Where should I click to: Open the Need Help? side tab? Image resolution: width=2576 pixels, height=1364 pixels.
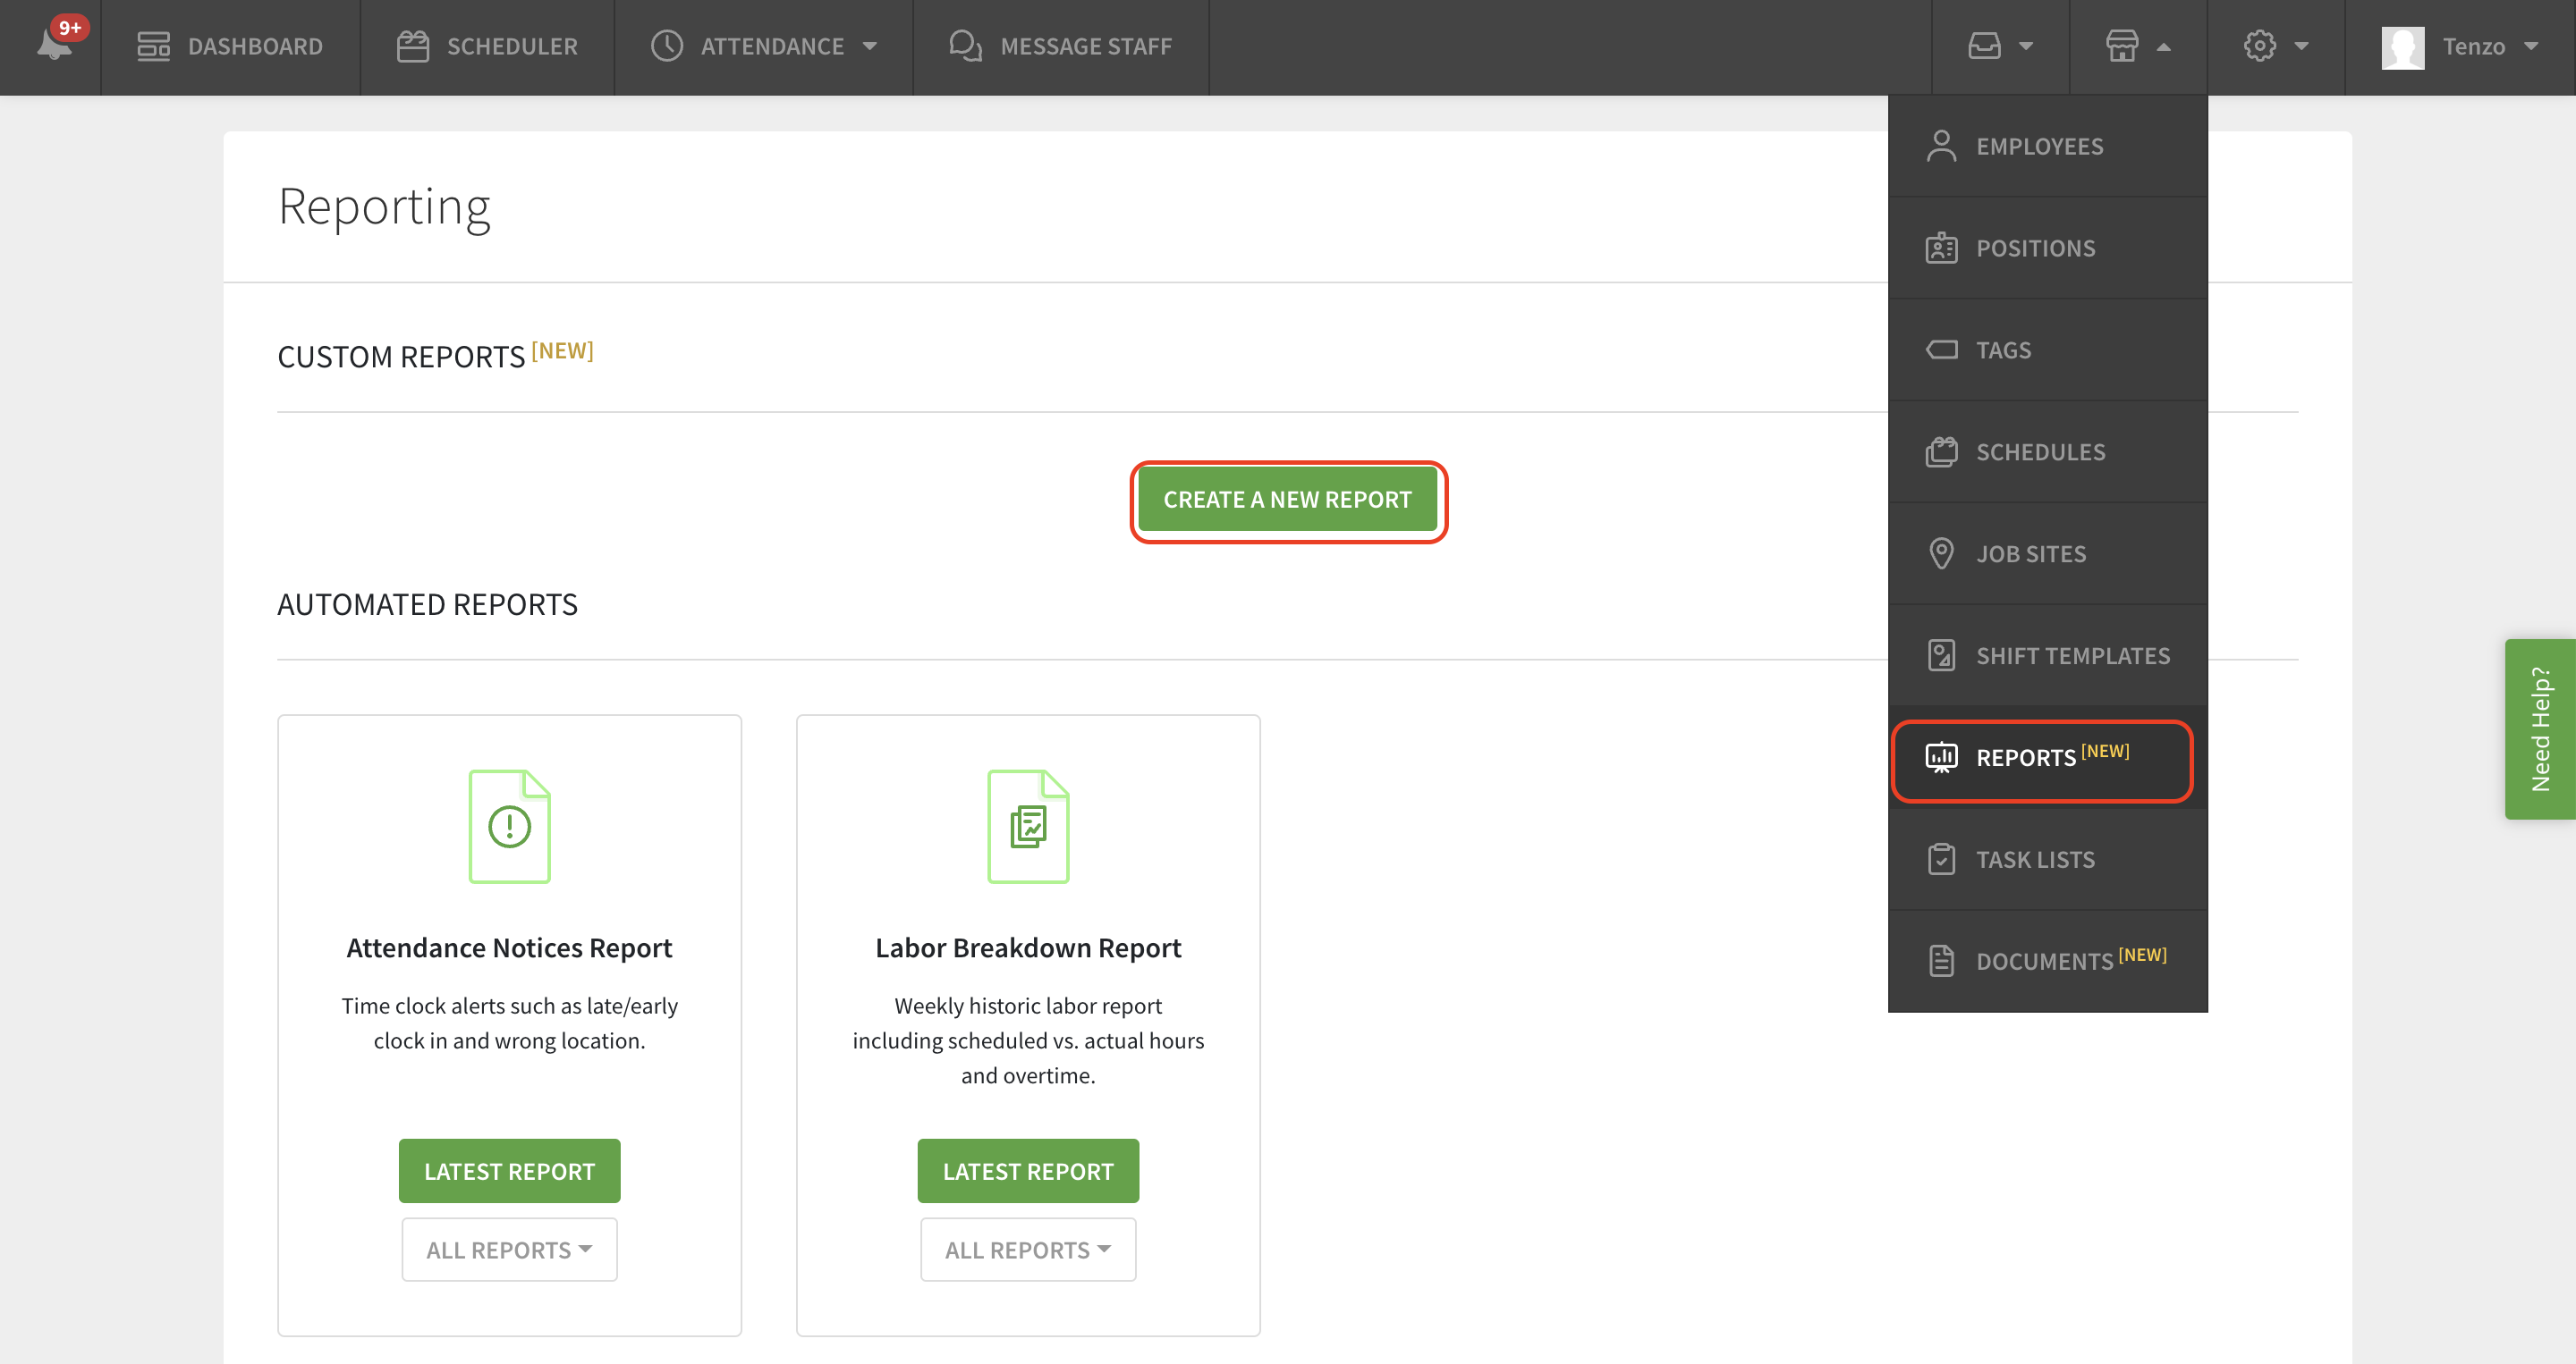coord(2540,729)
